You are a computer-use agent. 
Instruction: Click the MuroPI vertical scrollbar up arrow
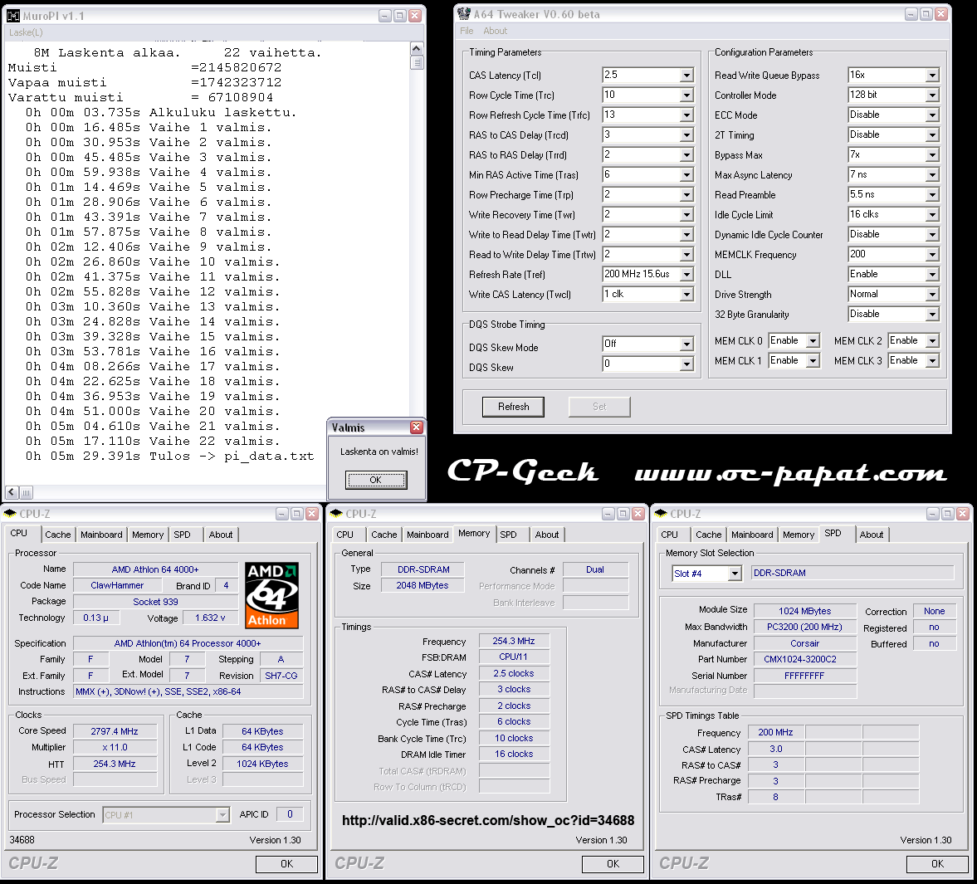pyautogui.click(x=417, y=49)
